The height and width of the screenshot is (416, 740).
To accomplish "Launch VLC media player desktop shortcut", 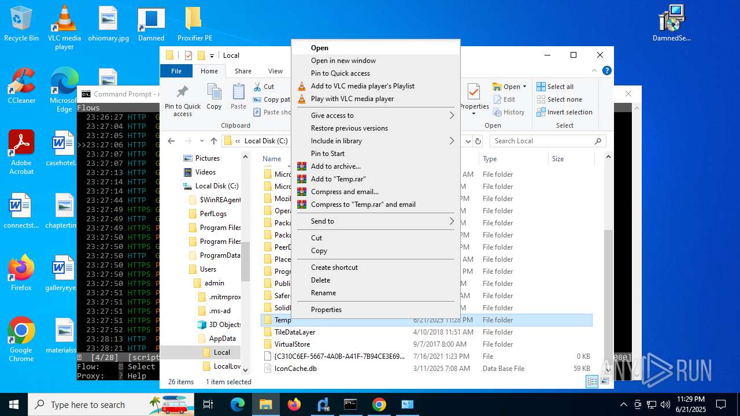I will [64, 27].
